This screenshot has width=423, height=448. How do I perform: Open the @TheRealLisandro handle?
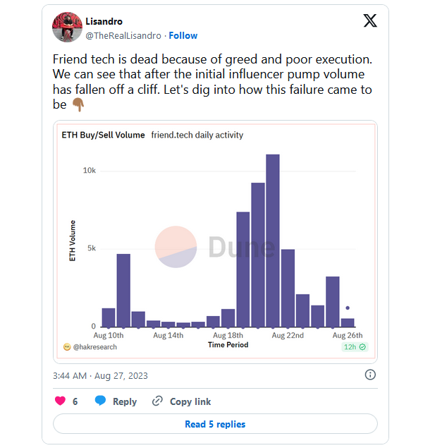124,35
